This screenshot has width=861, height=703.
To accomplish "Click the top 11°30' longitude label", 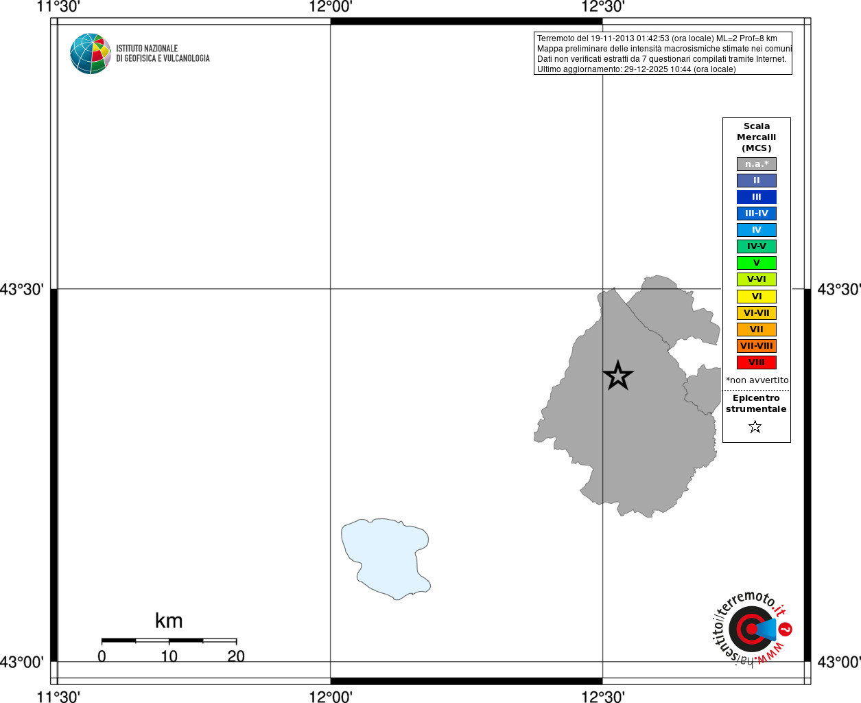I will pos(58,7).
